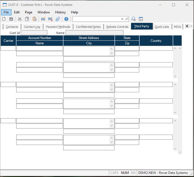194x177 pixels.
Task: Click the Copy icon in toolbar
Action: tap(27, 19)
